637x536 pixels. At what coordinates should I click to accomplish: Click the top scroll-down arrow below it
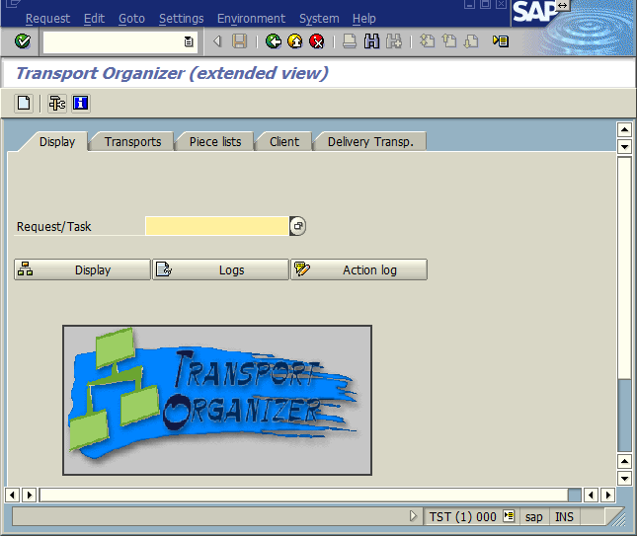tap(624, 146)
